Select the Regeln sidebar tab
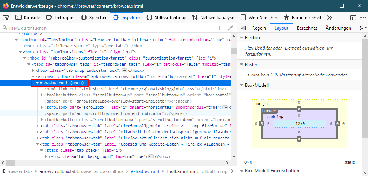 (x=259, y=28)
